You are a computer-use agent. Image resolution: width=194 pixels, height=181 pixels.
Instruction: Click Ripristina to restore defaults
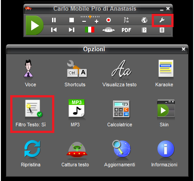pos(31,153)
